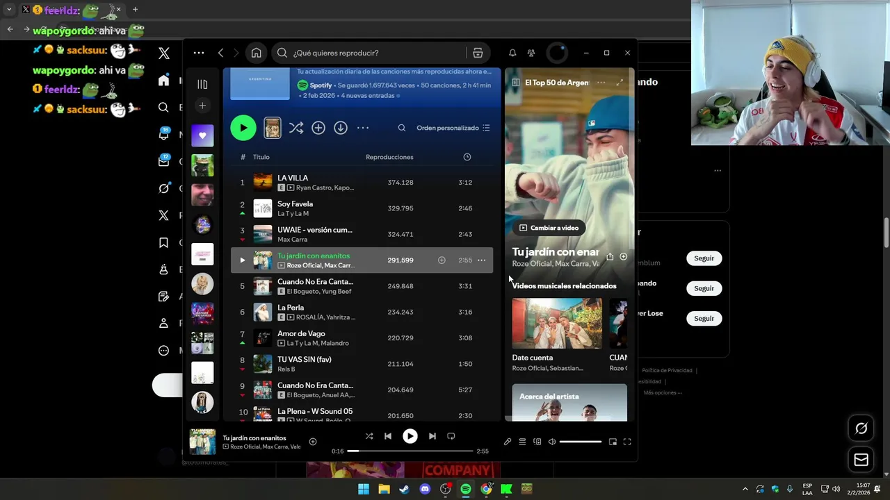
Task: Add current song via bottom bar plus icon
Action: [313, 442]
